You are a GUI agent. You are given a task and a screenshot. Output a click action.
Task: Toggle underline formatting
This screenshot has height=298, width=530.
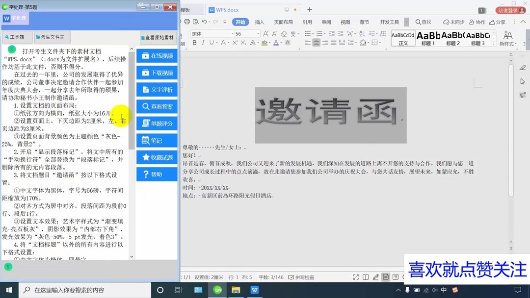pos(211,42)
